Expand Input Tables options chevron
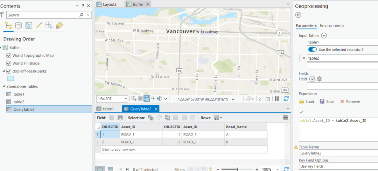The image size is (378, 171). [x=324, y=36]
